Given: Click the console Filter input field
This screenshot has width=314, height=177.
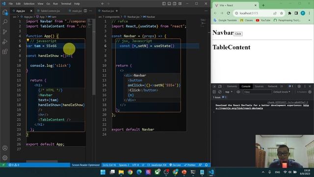Looking at the screenshot, I should coord(257,92).
